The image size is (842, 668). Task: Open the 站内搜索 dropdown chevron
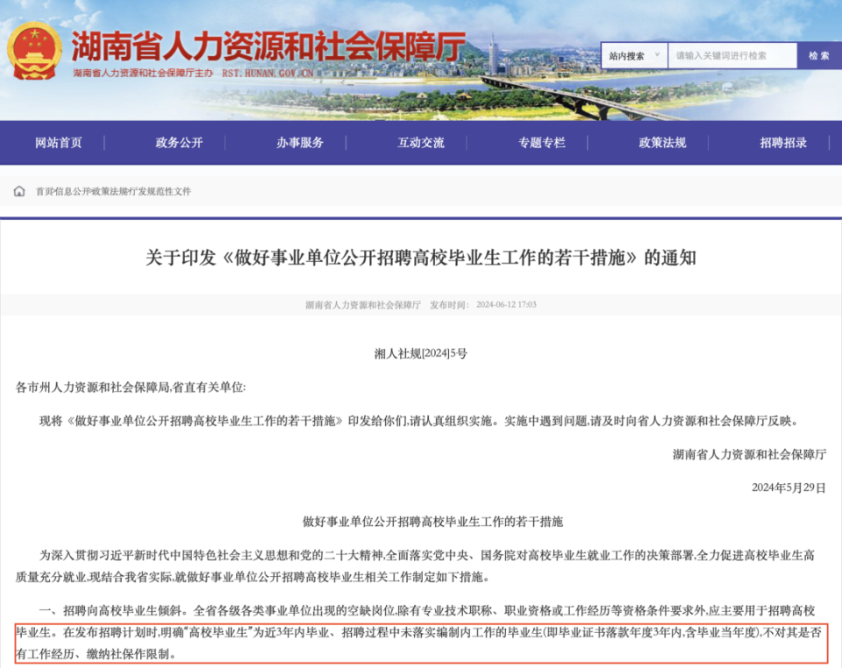tap(656, 54)
